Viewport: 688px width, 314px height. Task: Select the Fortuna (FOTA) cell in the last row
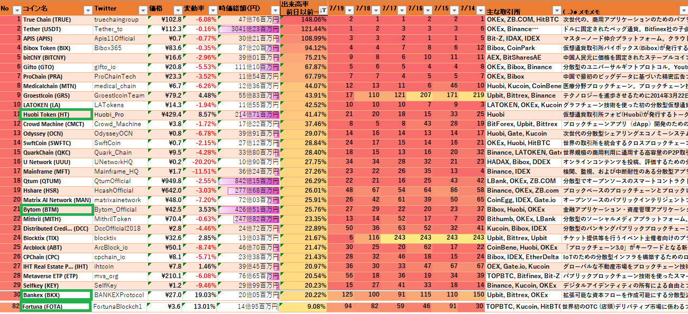pos(56,306)
